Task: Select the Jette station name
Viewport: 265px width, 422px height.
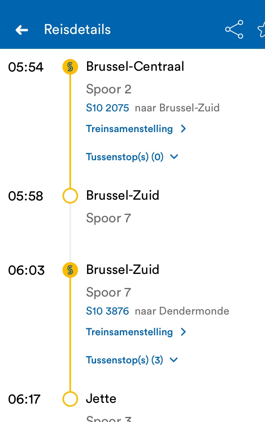Action: 101,399
